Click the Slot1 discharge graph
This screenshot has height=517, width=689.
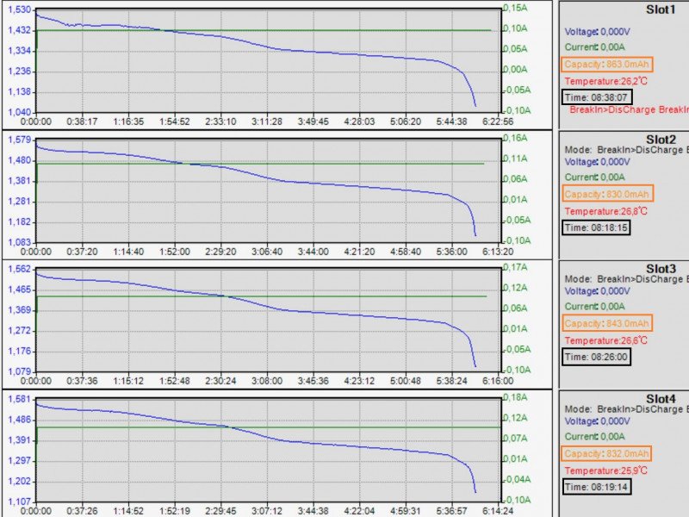267,60
